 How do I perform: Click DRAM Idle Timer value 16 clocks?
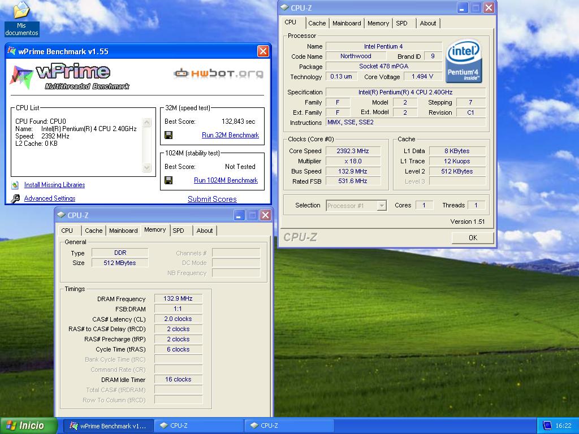[x=178, y=379]
